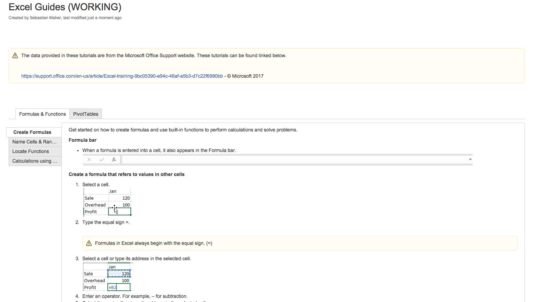This screenshot has height=302, width=544.
Task: Click the notice text 'The data provided in these tutorials'
Action: tap(154, 55)
